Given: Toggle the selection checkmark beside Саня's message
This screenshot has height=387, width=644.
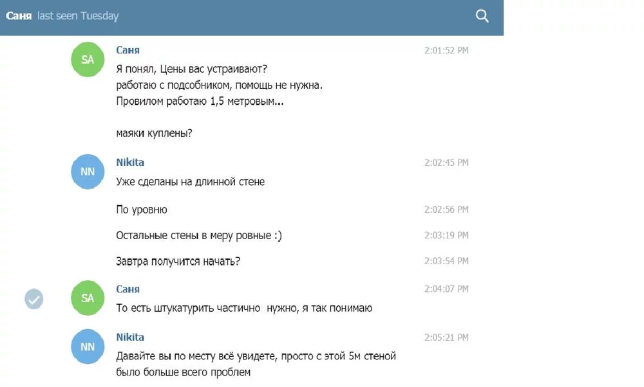Looking at the screenshot, I should [x=34, y=299].
